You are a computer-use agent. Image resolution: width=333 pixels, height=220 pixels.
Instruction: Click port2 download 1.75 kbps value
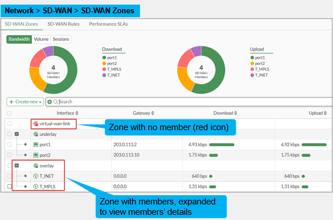click(198, 155)
